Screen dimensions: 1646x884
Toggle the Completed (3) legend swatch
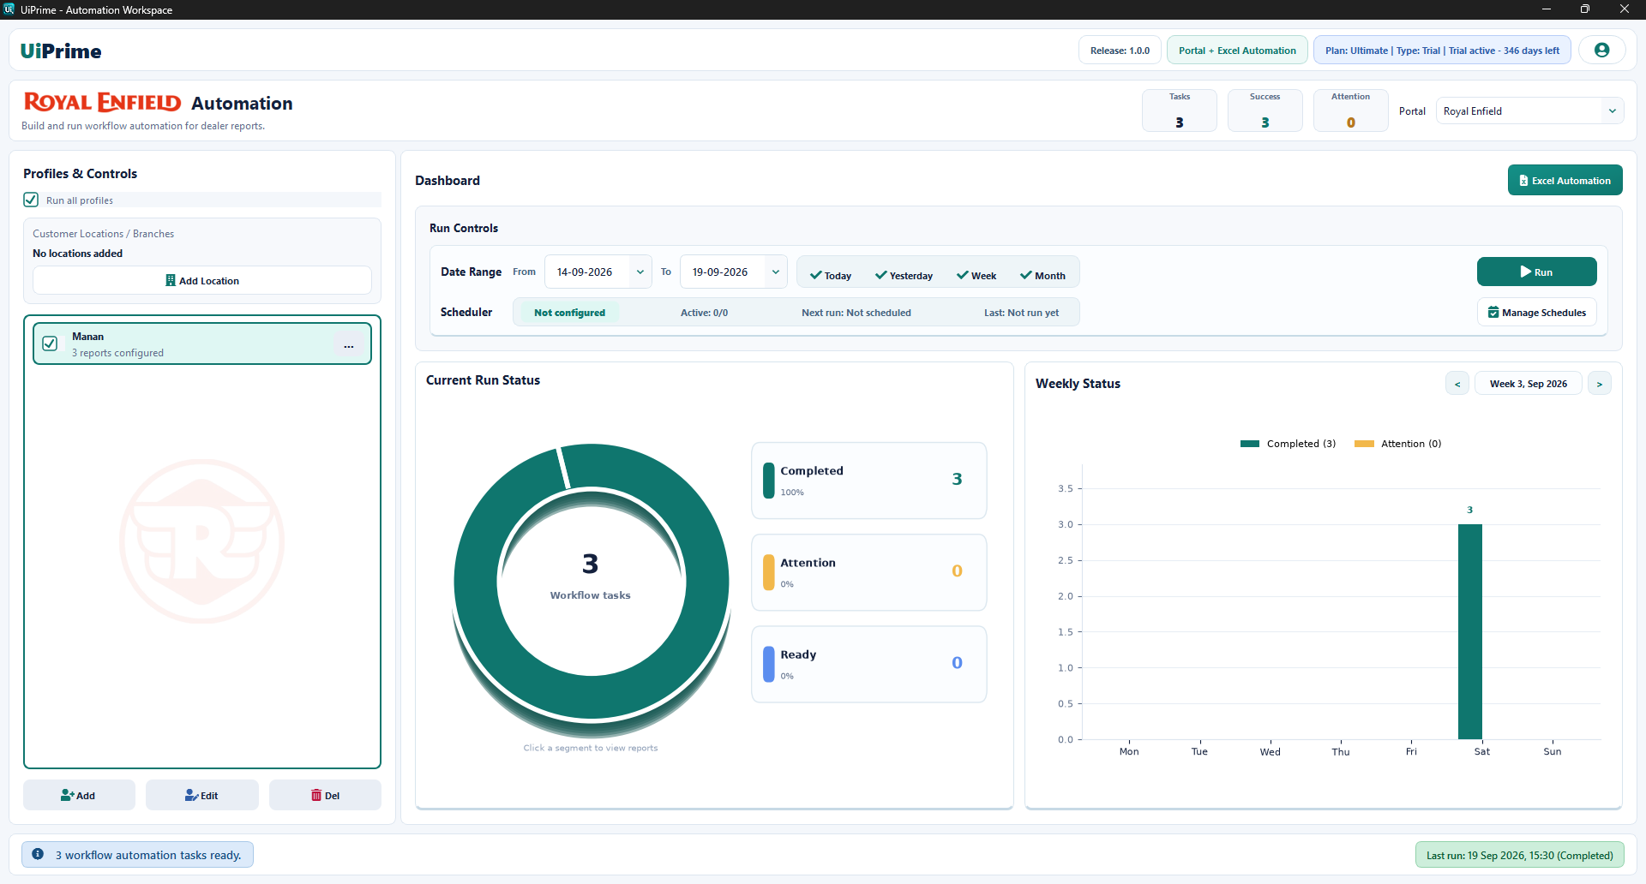tap(1250, 444)
